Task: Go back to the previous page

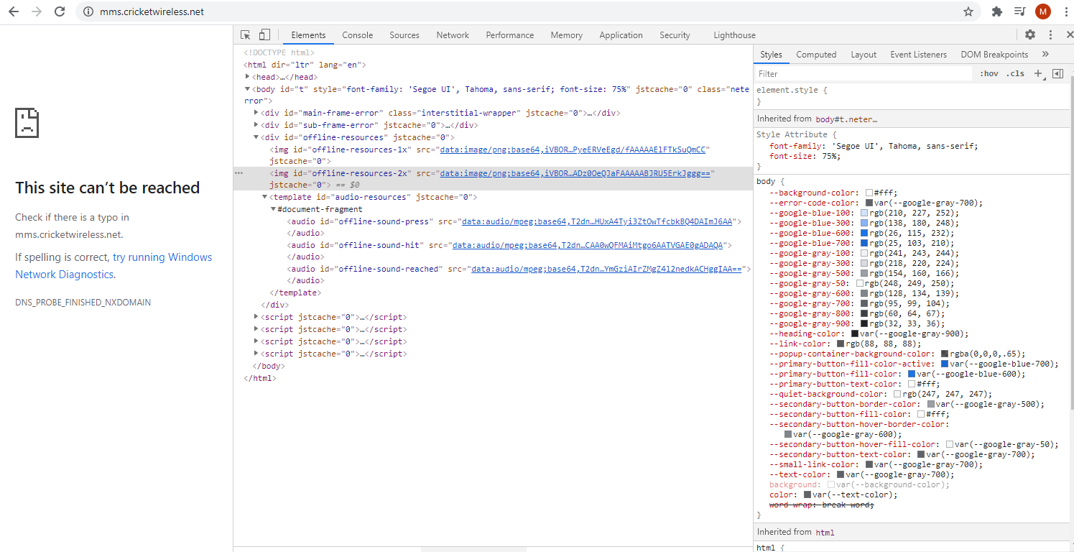Action: [14, 11]
